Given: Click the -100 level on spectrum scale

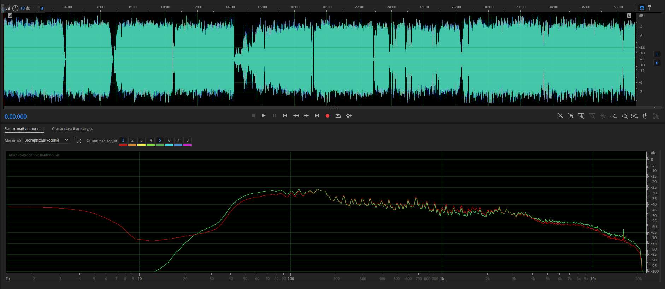Looking at the screenshot, I should point(655,271).
